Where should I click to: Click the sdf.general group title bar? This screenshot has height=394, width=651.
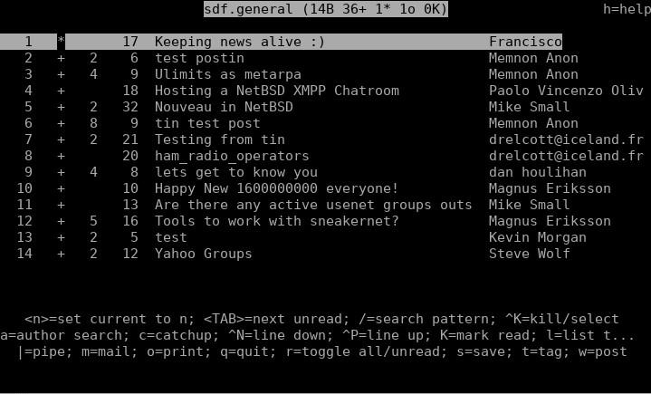(x=326, y=9)
